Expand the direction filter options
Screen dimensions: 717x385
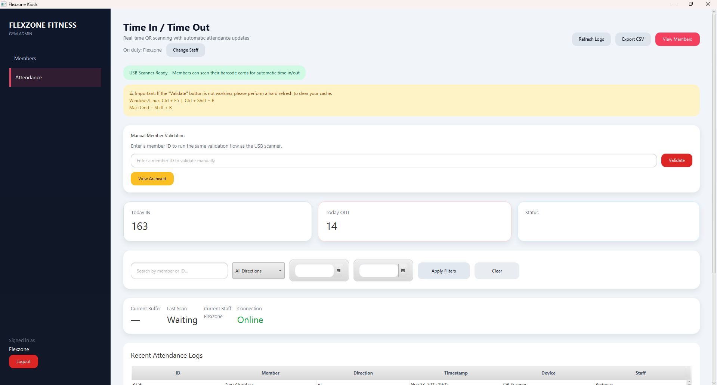point(279,270)
